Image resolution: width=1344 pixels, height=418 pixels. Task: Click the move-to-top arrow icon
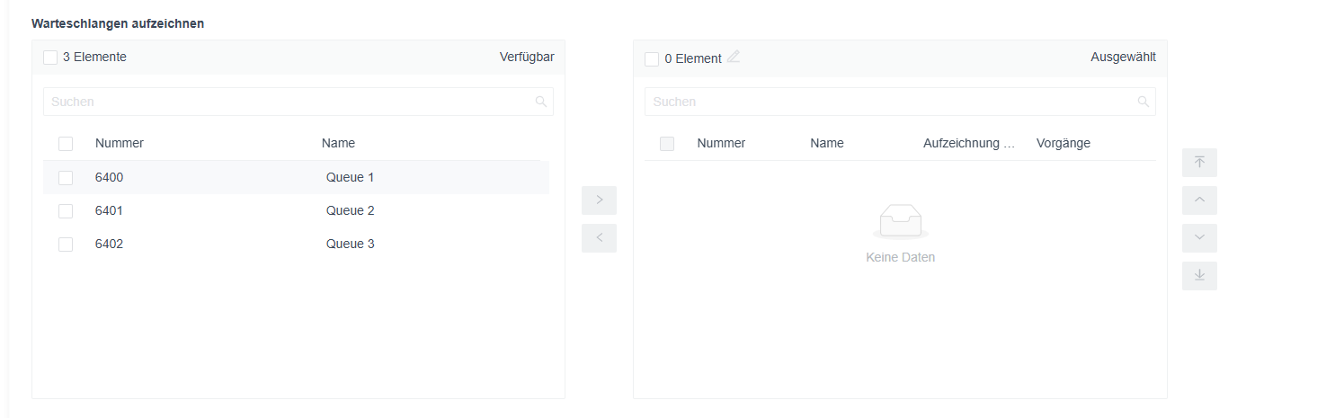pyautogui.click(x=1199, y=163)
